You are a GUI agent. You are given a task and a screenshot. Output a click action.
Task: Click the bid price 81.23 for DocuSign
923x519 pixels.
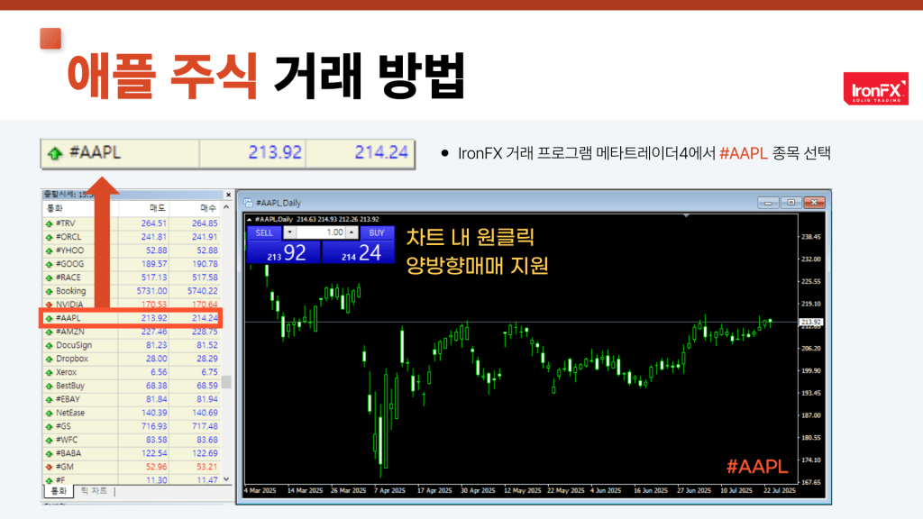(157, 345)
